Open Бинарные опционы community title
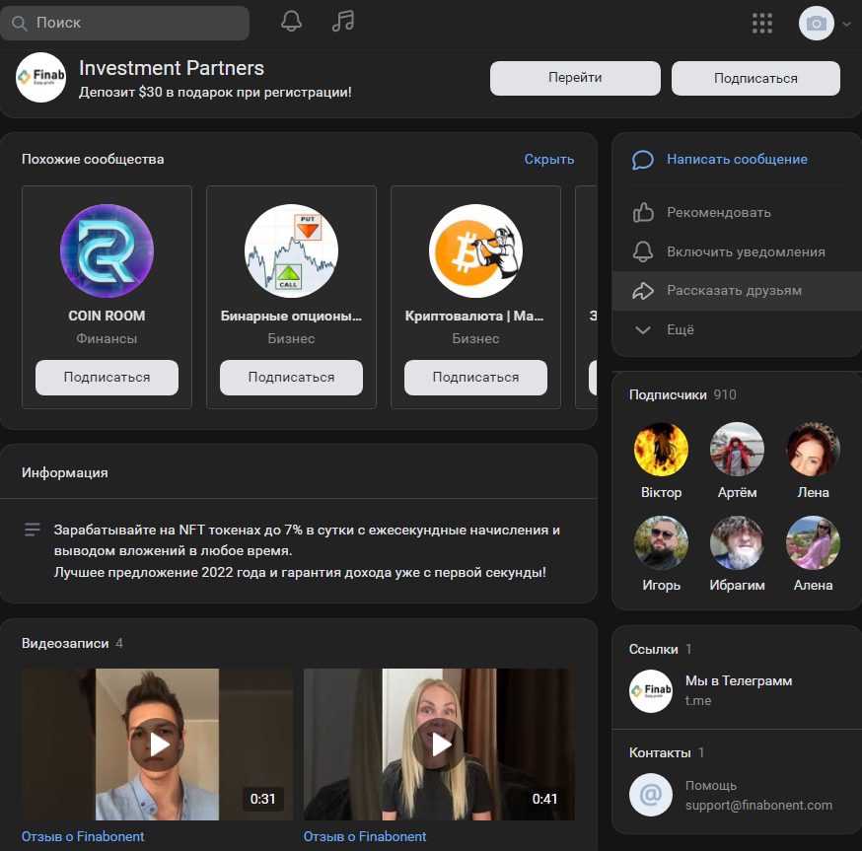This screenshot has height=851, width=862. pos(291,316)
